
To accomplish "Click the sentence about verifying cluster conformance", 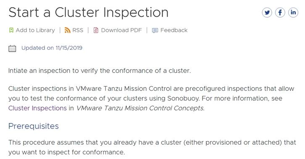I will tap(100, 71).
